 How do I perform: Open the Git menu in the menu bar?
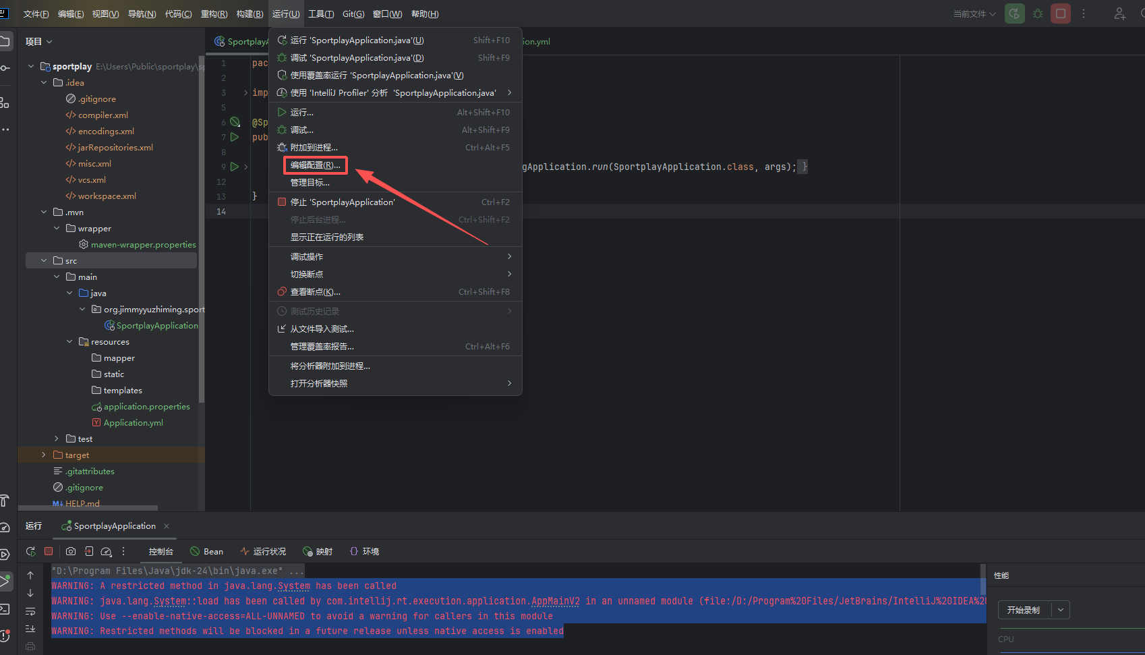point(353,13)
